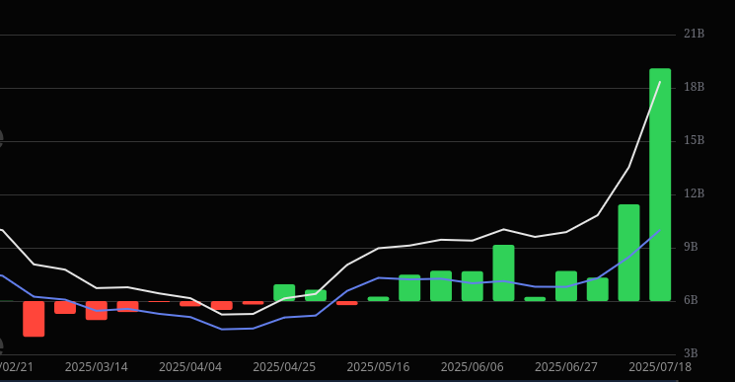Click the 2025/07/18 date label
The width and height of the screenshot is (735, 382).
click(x=660, y=367)
